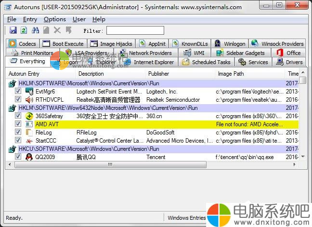312x227 pixels.
Task: Click the Refresh toolbar icon
Action: [x=24, y=30]
